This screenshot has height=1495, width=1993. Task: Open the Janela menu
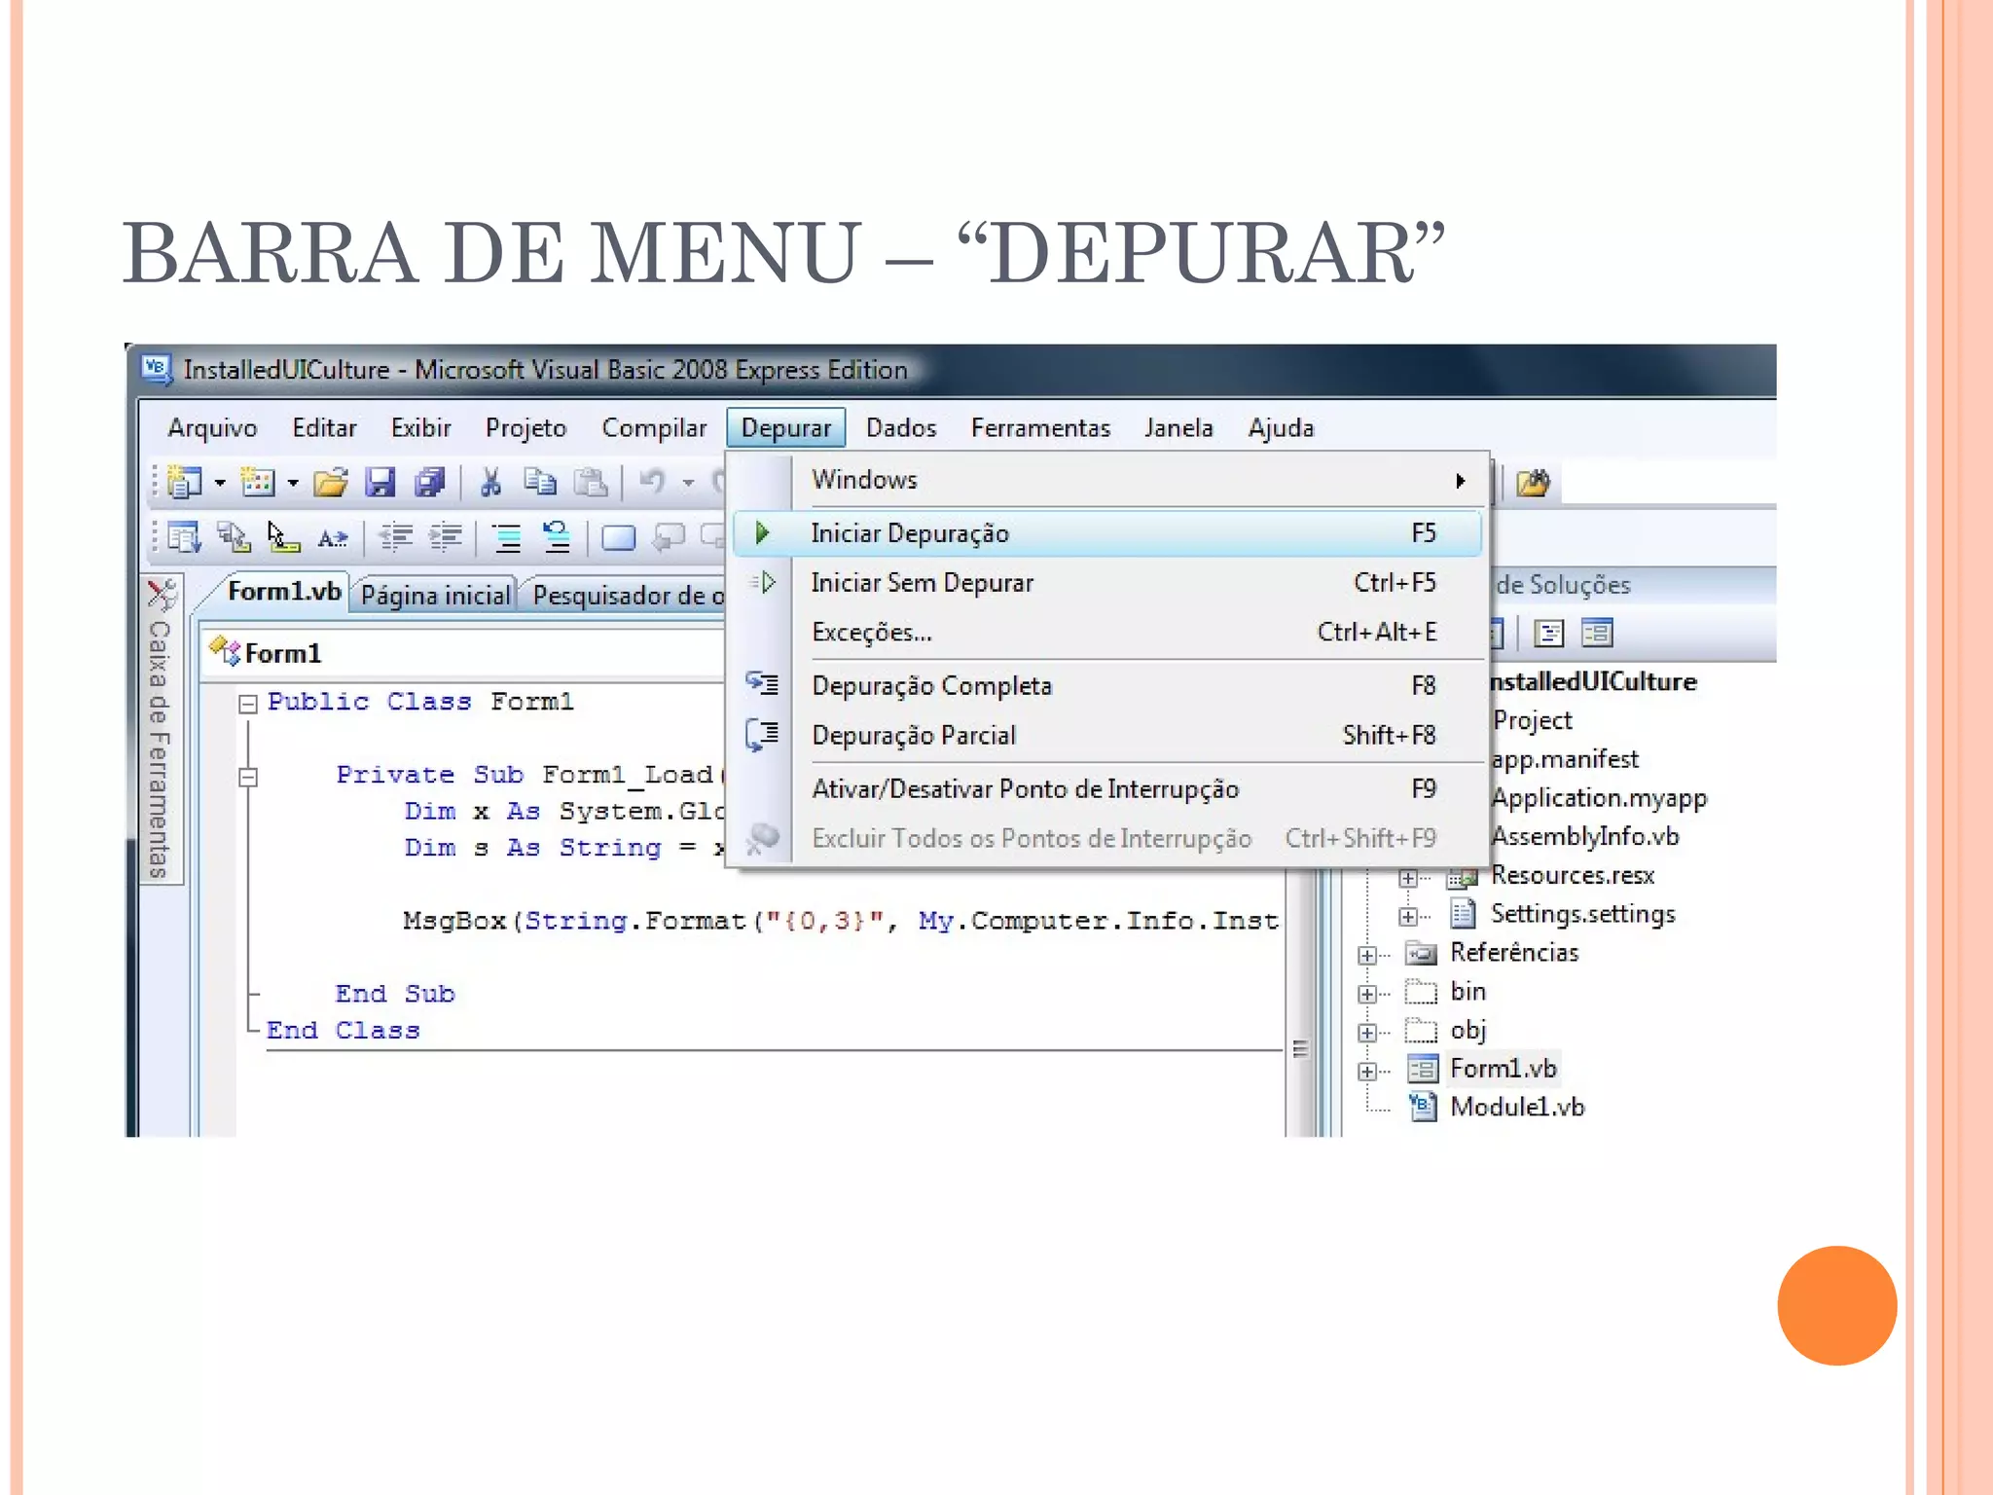click(x=1178, y=428)
